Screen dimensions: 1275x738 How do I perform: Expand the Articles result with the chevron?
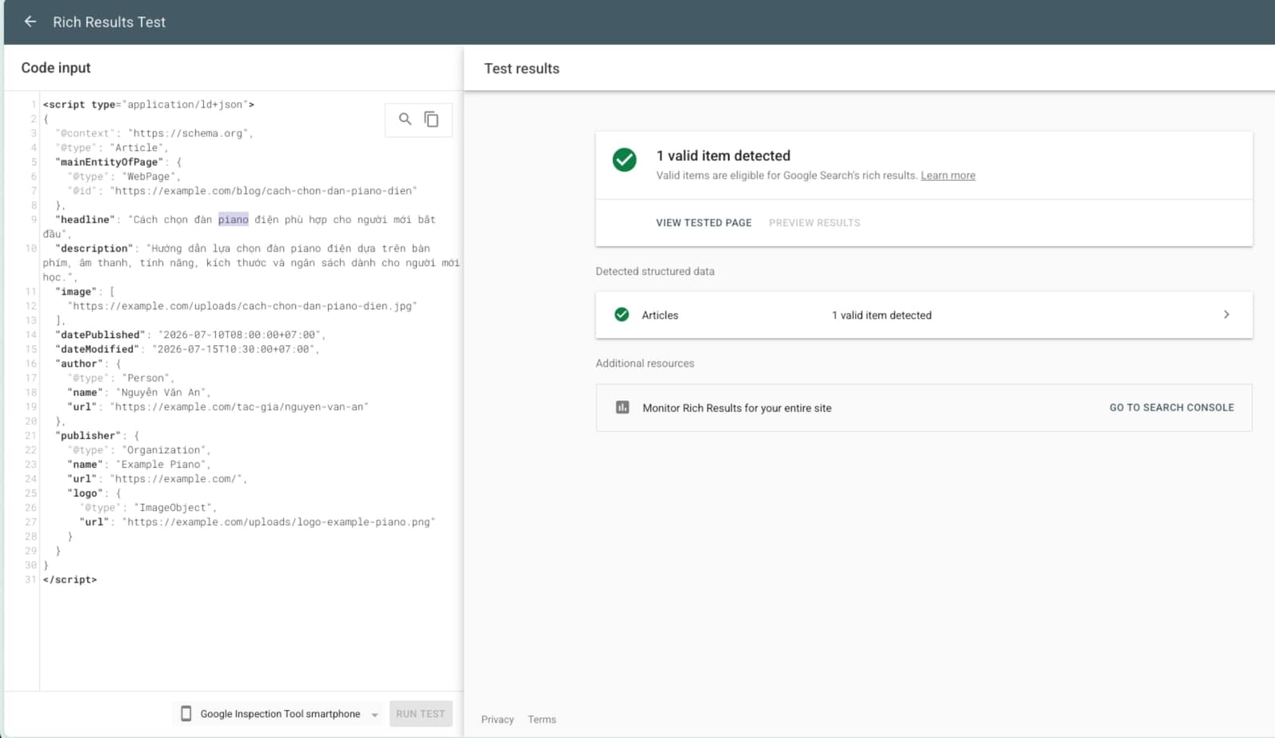[x=1226, y=315]
